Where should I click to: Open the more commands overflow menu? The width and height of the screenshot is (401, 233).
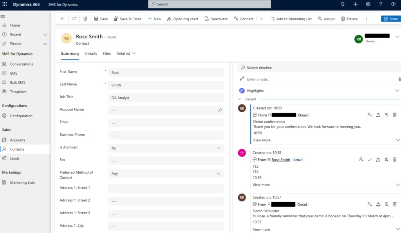[366, 19]
